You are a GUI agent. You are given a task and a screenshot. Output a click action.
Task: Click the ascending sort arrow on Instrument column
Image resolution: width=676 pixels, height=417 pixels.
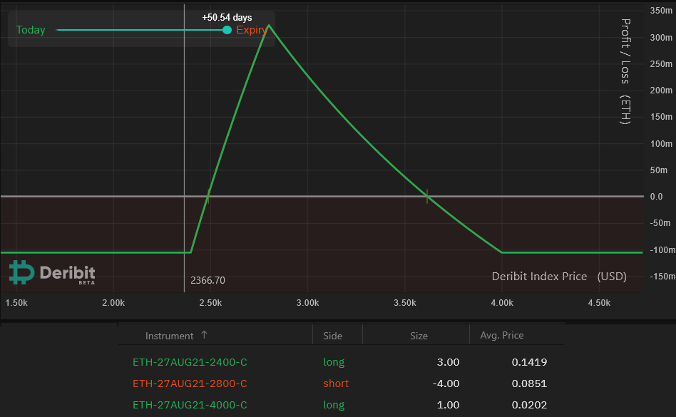[203, 335]
